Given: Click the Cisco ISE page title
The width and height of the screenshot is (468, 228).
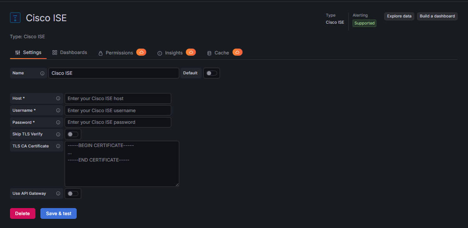Looking at the screenshot, I should point(46,18).
